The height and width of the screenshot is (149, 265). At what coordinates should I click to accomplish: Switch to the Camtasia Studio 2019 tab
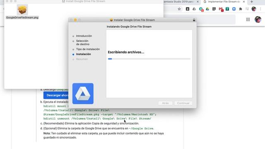[x=179, y=2]
